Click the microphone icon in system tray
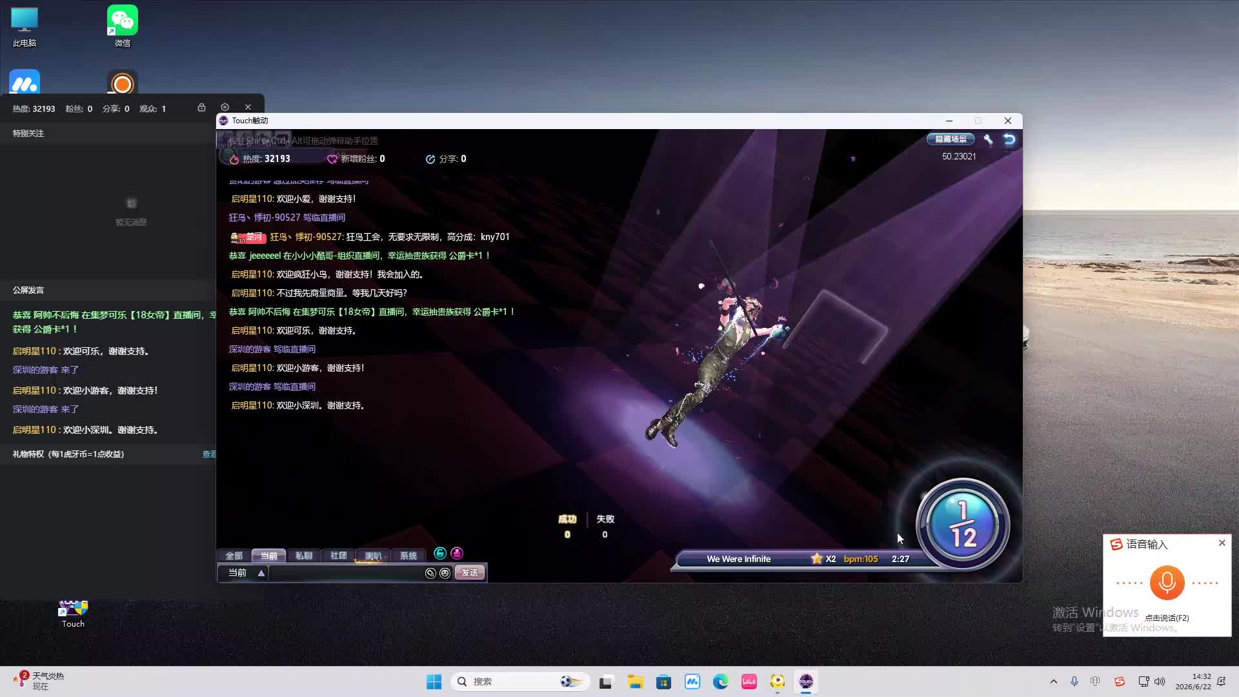 (1074, 682)
